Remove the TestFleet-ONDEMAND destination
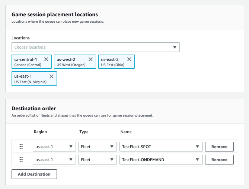The width and height of the screenshot is (249, 189). tap(219, 160)
